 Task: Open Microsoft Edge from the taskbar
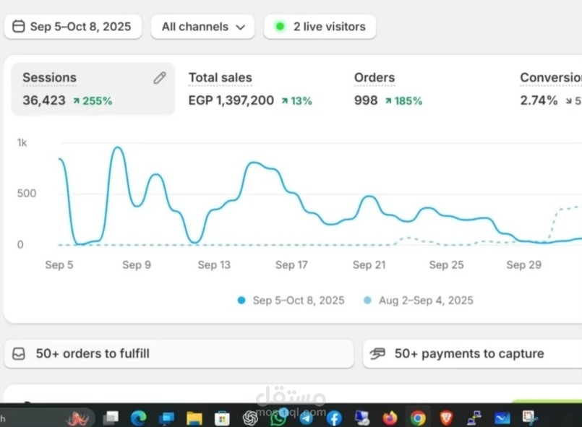click(x=138, y=418)
